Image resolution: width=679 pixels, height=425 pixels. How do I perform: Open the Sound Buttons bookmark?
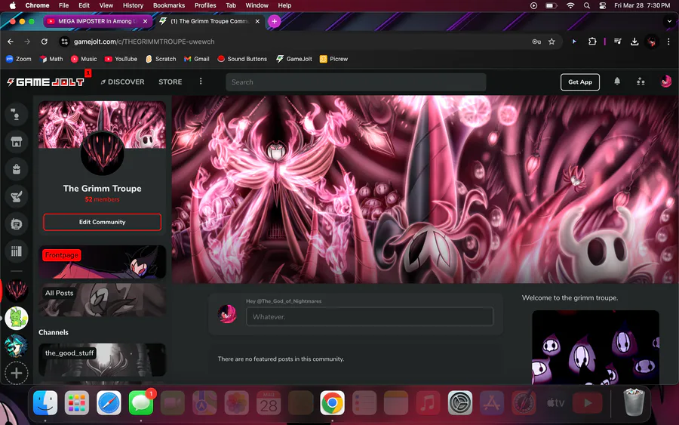tap(242, 59)
